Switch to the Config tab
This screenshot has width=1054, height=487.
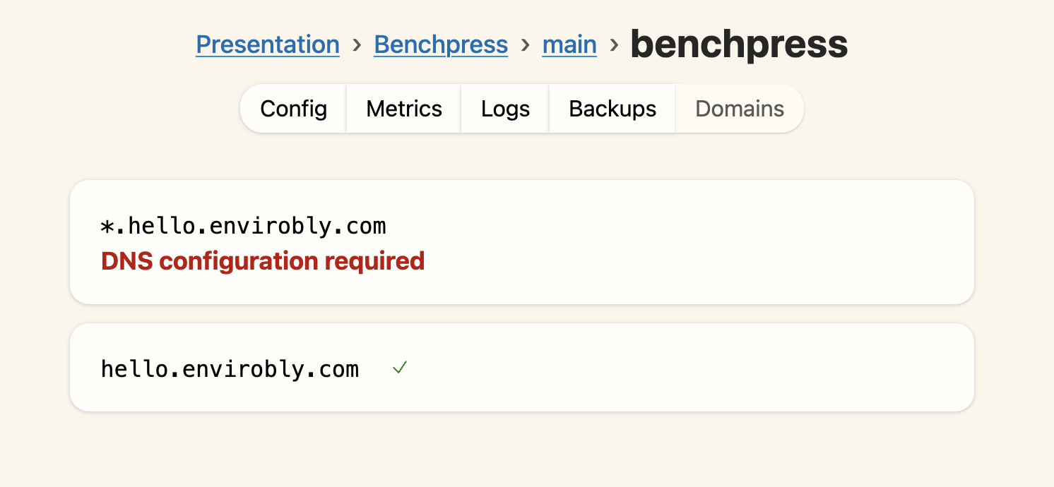click(x=293, y=109)
